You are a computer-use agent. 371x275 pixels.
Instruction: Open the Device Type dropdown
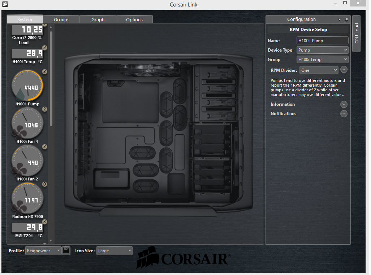(x=322, y=50)
